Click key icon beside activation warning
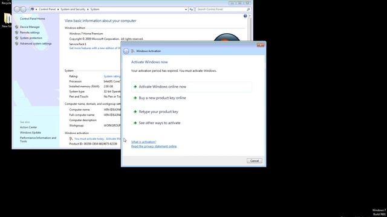The image size is (387, 217). pos(71,139)
